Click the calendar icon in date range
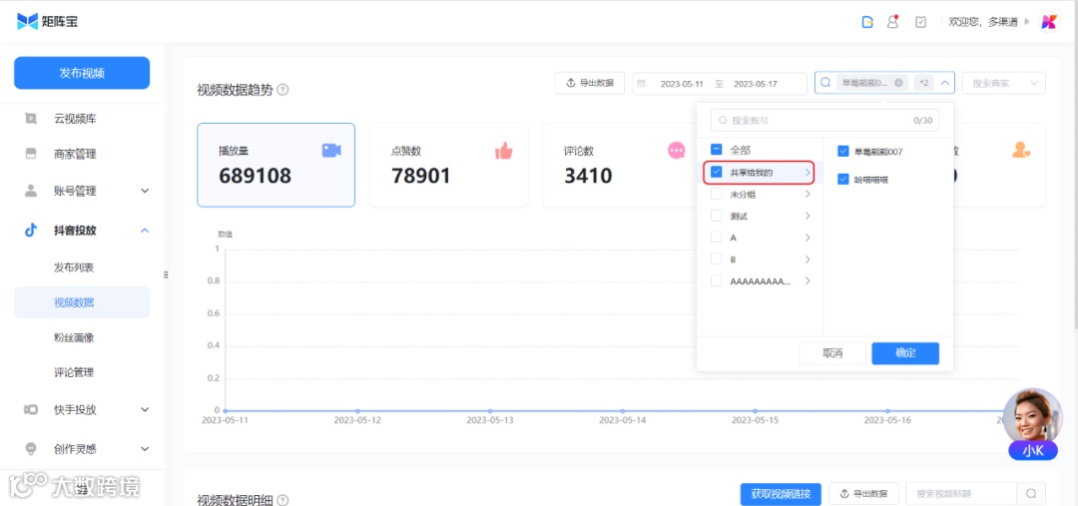 642,83
